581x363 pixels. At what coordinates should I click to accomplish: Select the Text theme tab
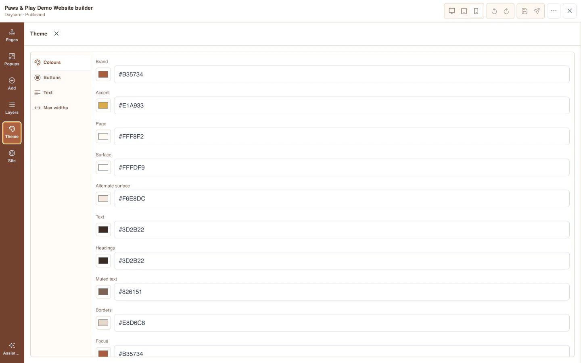click(61, 93)
